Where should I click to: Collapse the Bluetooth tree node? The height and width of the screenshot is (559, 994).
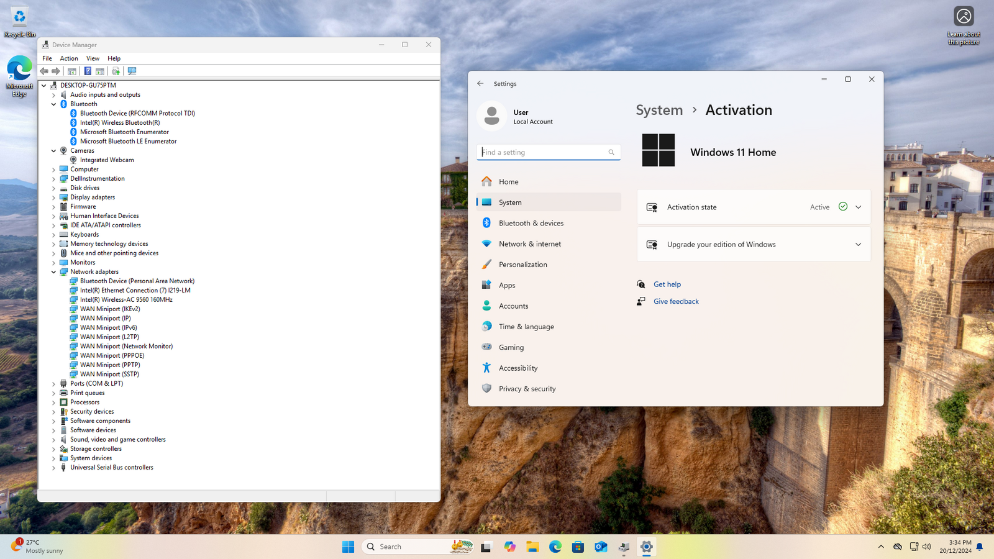pos(53,104)
